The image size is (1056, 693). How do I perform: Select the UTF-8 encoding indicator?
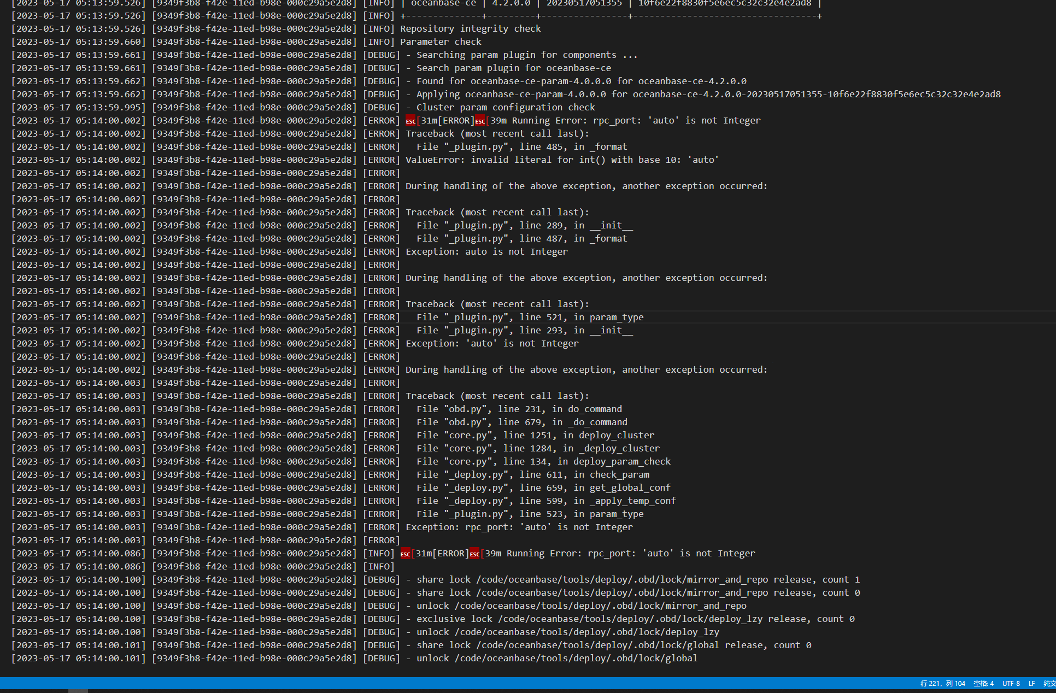(x=1011, y=683)
